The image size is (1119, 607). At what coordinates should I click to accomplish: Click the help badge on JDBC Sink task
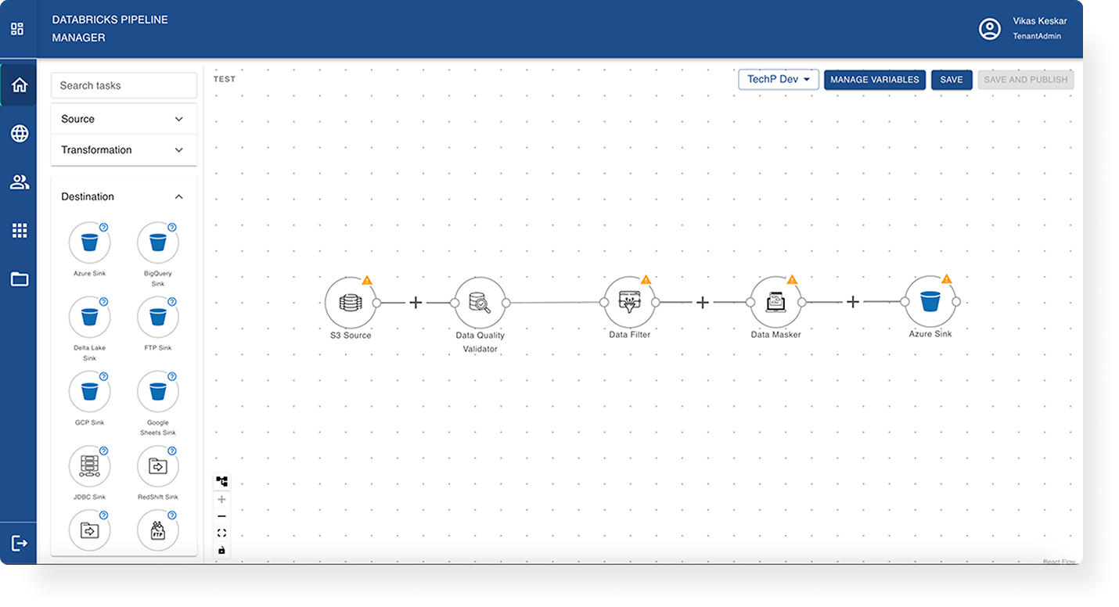(x=104, y=451)
